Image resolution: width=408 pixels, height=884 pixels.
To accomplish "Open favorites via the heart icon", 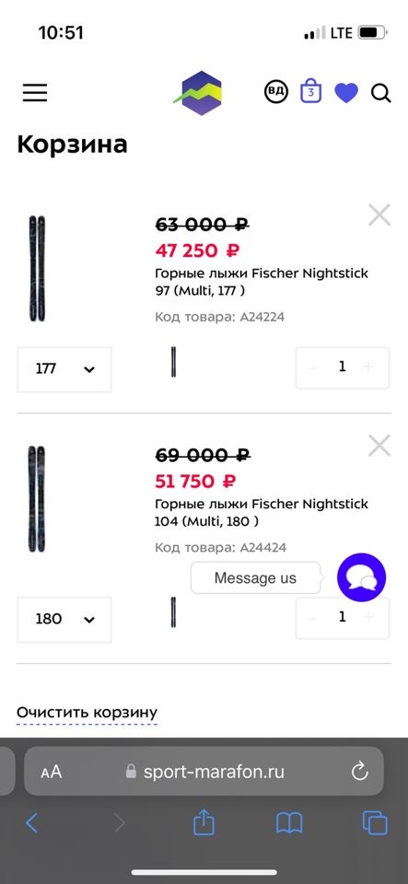I will click(x=346, y=92).
